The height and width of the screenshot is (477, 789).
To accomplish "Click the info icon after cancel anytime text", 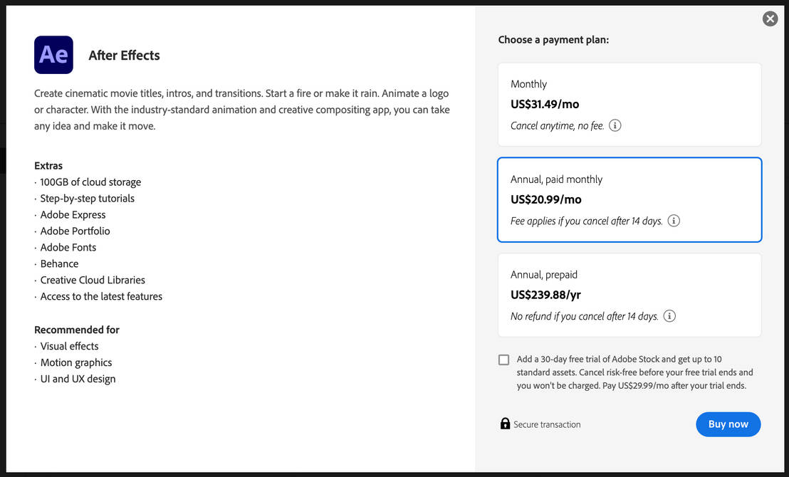I will (x=615, y=125).
